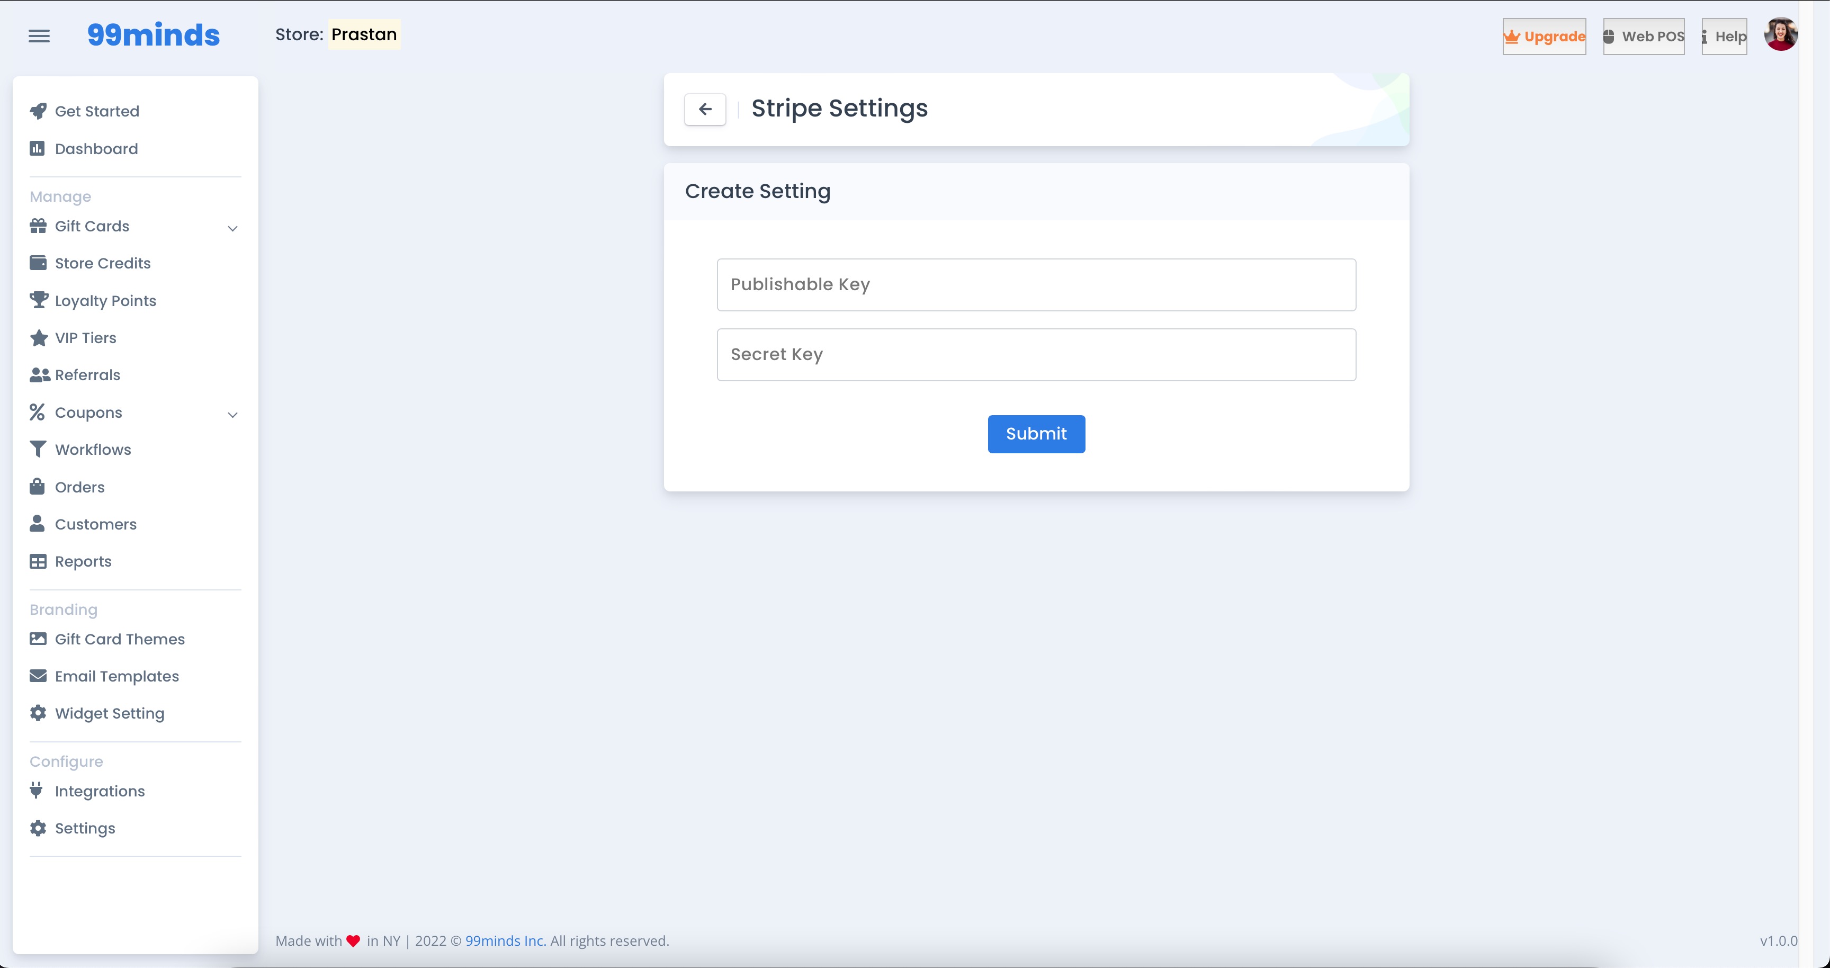Open Web POS button
Viewport: 1830px width, 968px height.
[1644, 36]
